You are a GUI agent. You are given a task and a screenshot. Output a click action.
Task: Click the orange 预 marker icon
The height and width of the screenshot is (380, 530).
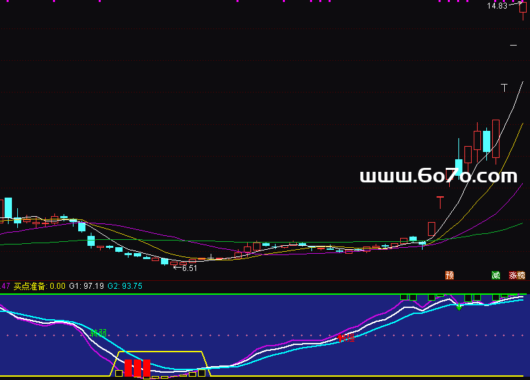point(450,275)
